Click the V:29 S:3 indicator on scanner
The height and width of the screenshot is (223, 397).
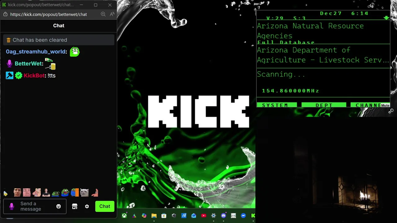[286, 18]
